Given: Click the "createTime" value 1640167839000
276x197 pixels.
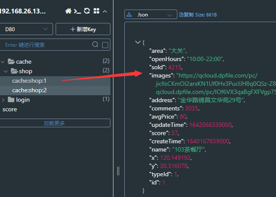Looking at the screenshot, I should coord(208,141).
